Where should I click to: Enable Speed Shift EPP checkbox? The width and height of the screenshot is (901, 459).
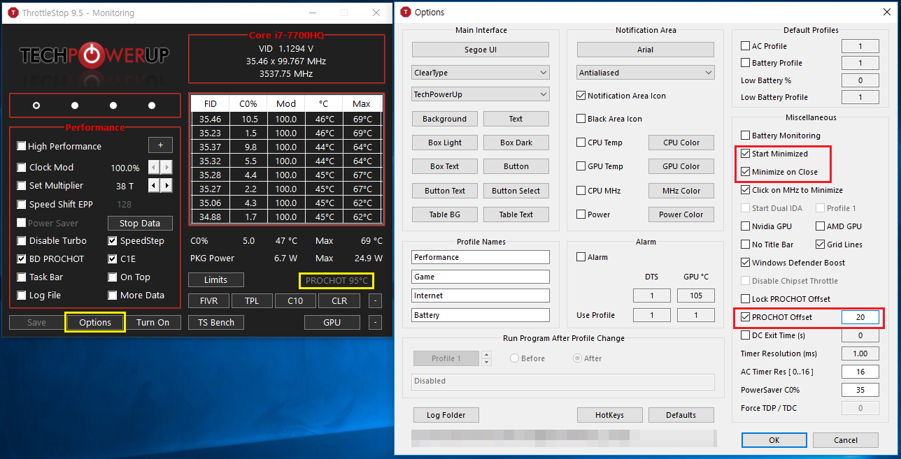22,205
